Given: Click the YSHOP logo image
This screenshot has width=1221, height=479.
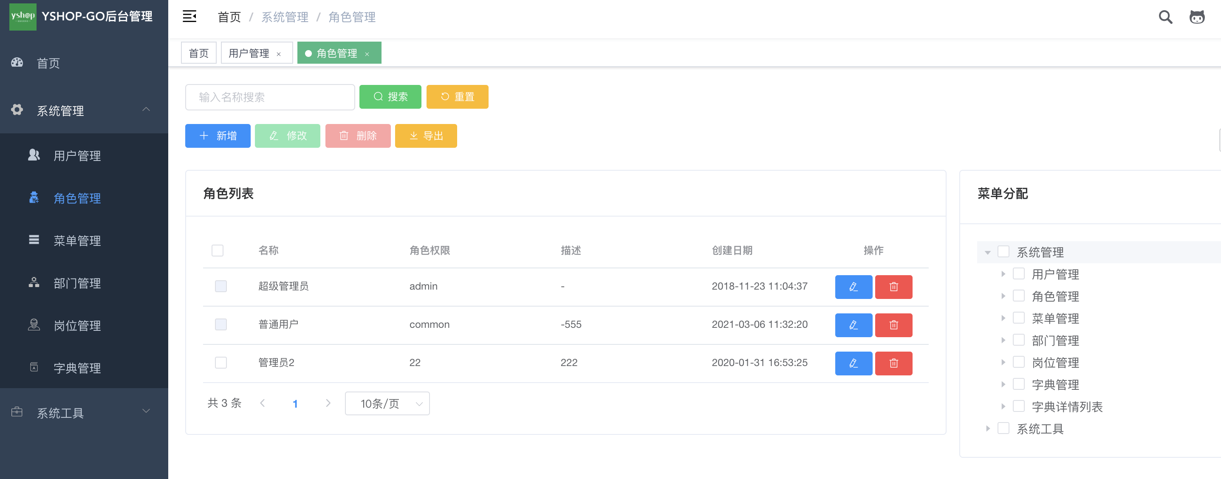Looking at the screenshot, I should [x=23, y=16].
